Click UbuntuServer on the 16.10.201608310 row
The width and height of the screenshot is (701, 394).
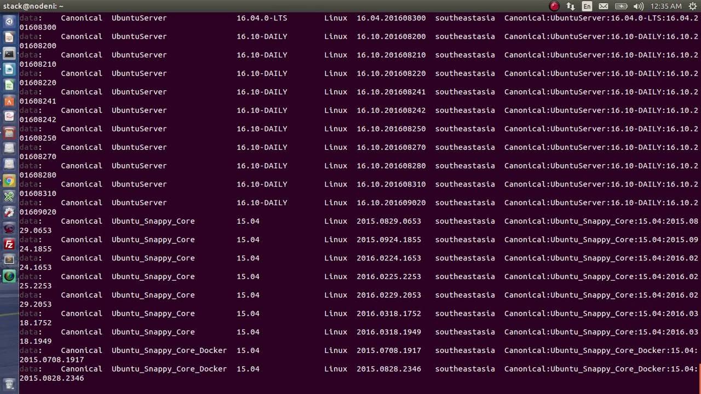click(139, 184)
